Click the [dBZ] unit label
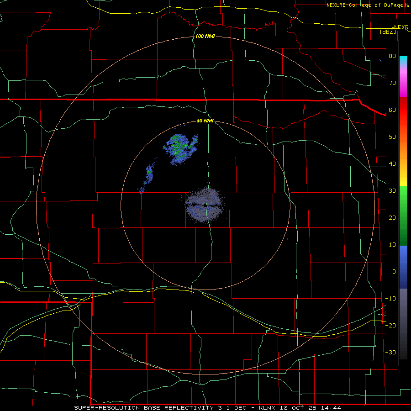This screenshot has height=411, width=411. coord(388,32)
